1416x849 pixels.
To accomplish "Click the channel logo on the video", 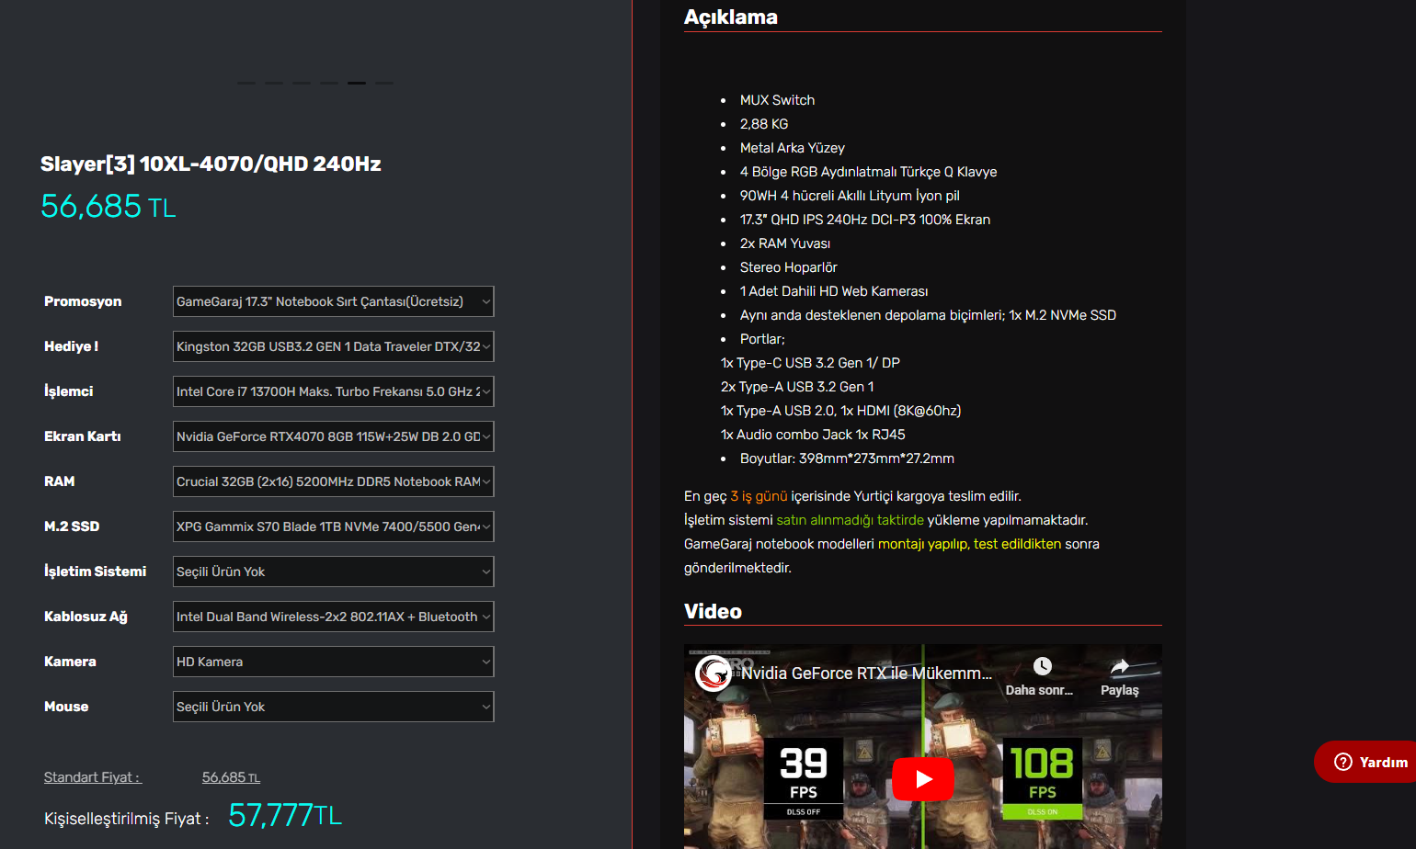I will tap(714, 674).
